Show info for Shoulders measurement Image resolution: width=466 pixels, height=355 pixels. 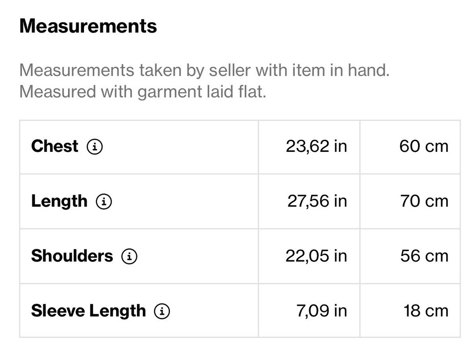click(x=129, y=256)
